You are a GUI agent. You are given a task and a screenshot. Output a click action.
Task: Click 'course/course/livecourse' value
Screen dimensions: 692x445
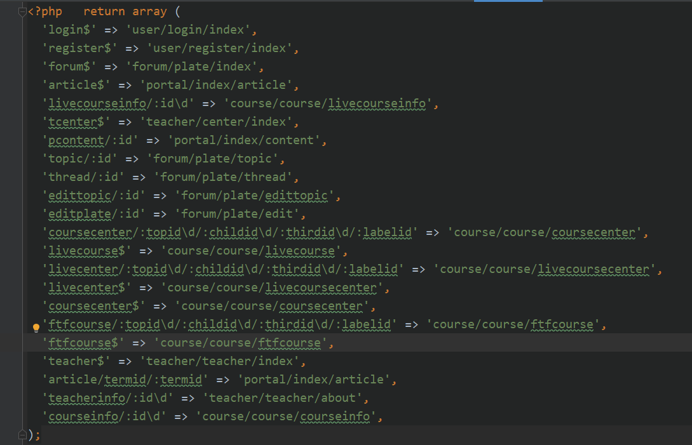[251, 251]
